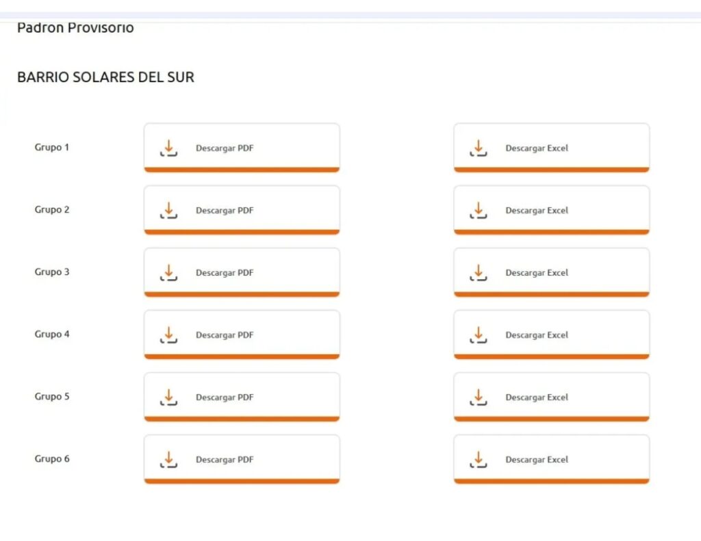Screen dimensions: 701x541
Task: Click the 'Grupo 3' row label
Action: [x=52, y=272]
